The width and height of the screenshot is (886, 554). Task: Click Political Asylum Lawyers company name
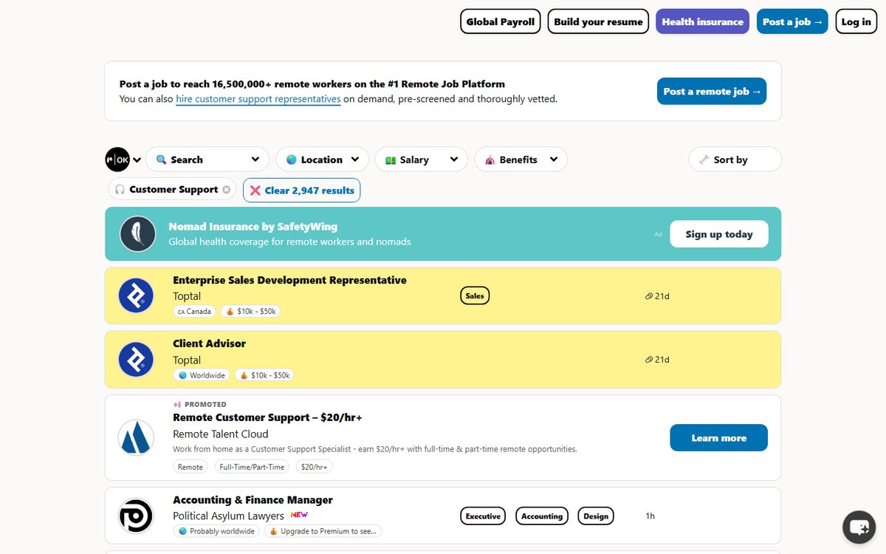(x=228, y=516)
